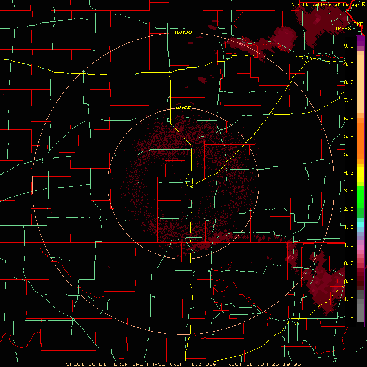Click the 1.8 scale value

click(349, 227)
